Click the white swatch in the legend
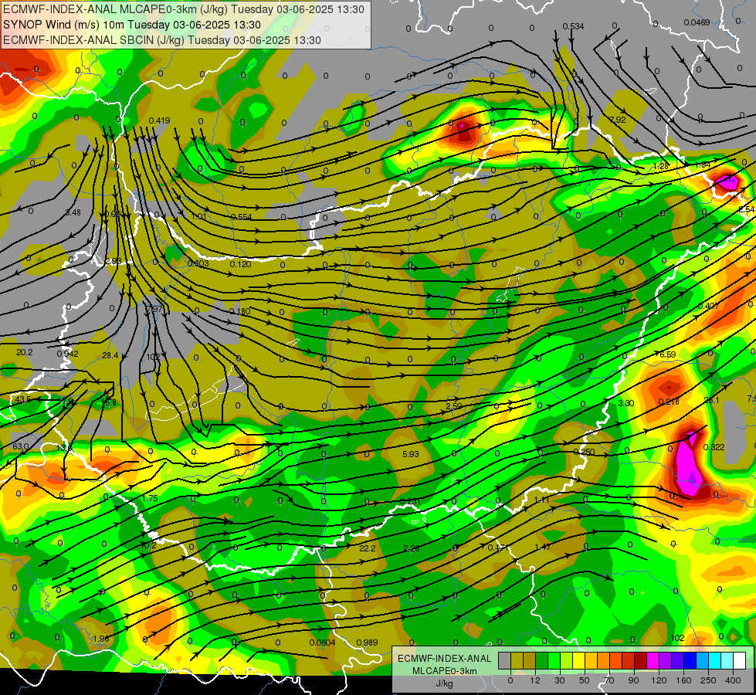 739,660
